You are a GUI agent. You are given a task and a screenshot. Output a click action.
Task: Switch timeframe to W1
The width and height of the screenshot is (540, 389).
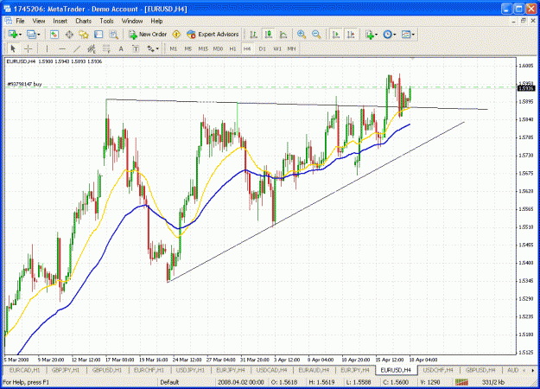click(x=277, y=49)
